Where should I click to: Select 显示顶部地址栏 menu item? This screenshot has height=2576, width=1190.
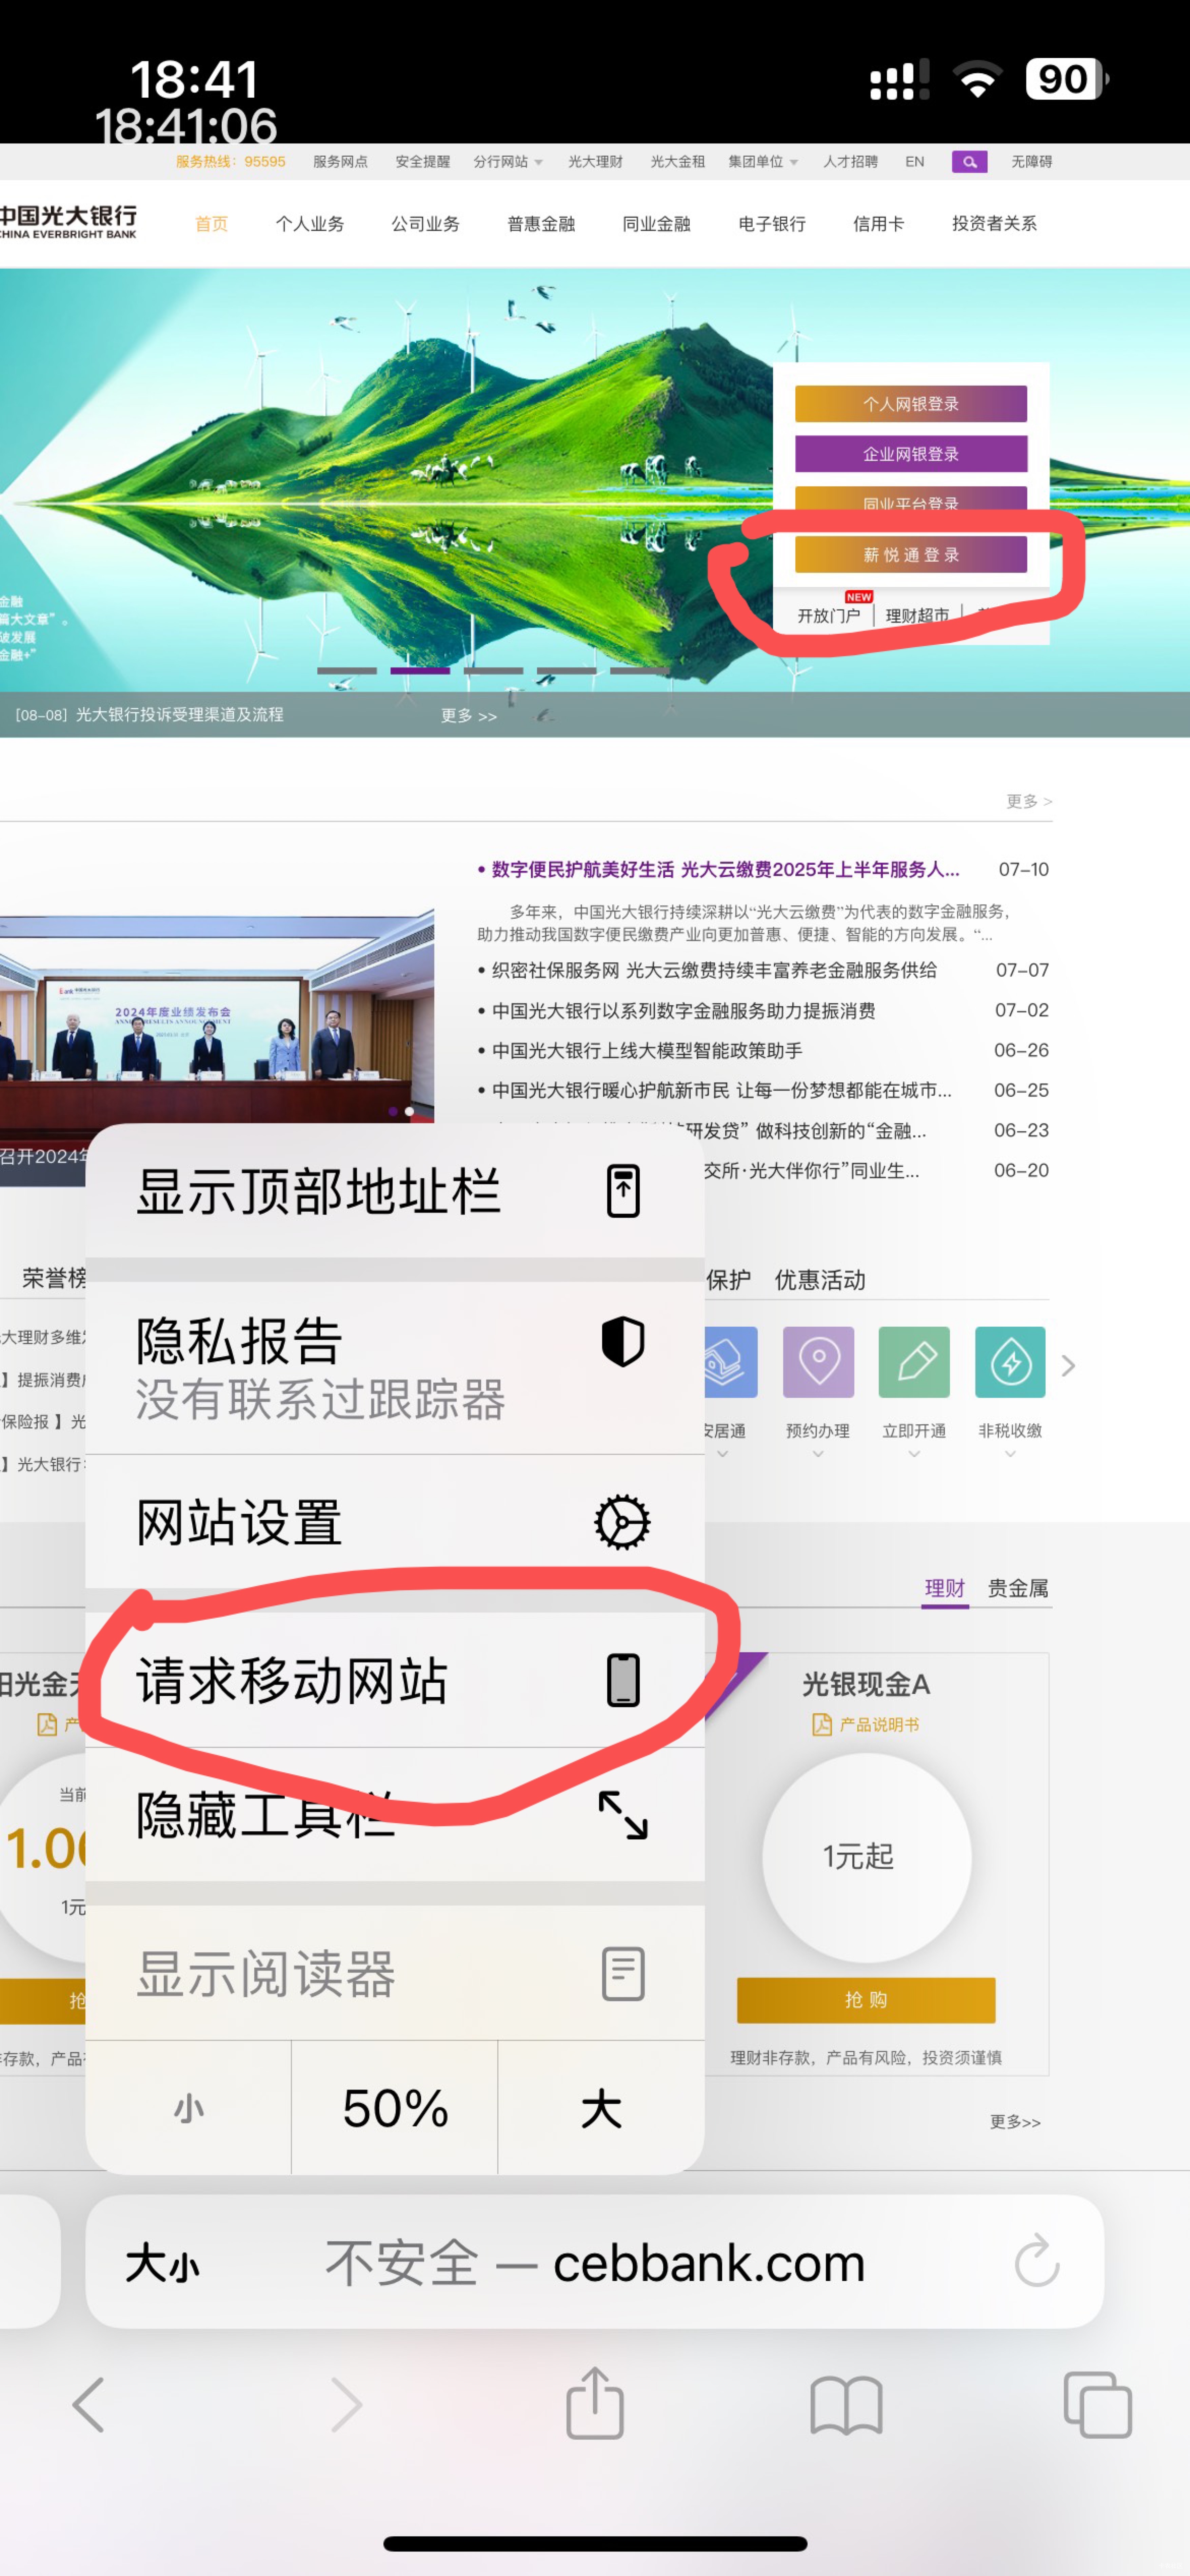coord(395,1191)
